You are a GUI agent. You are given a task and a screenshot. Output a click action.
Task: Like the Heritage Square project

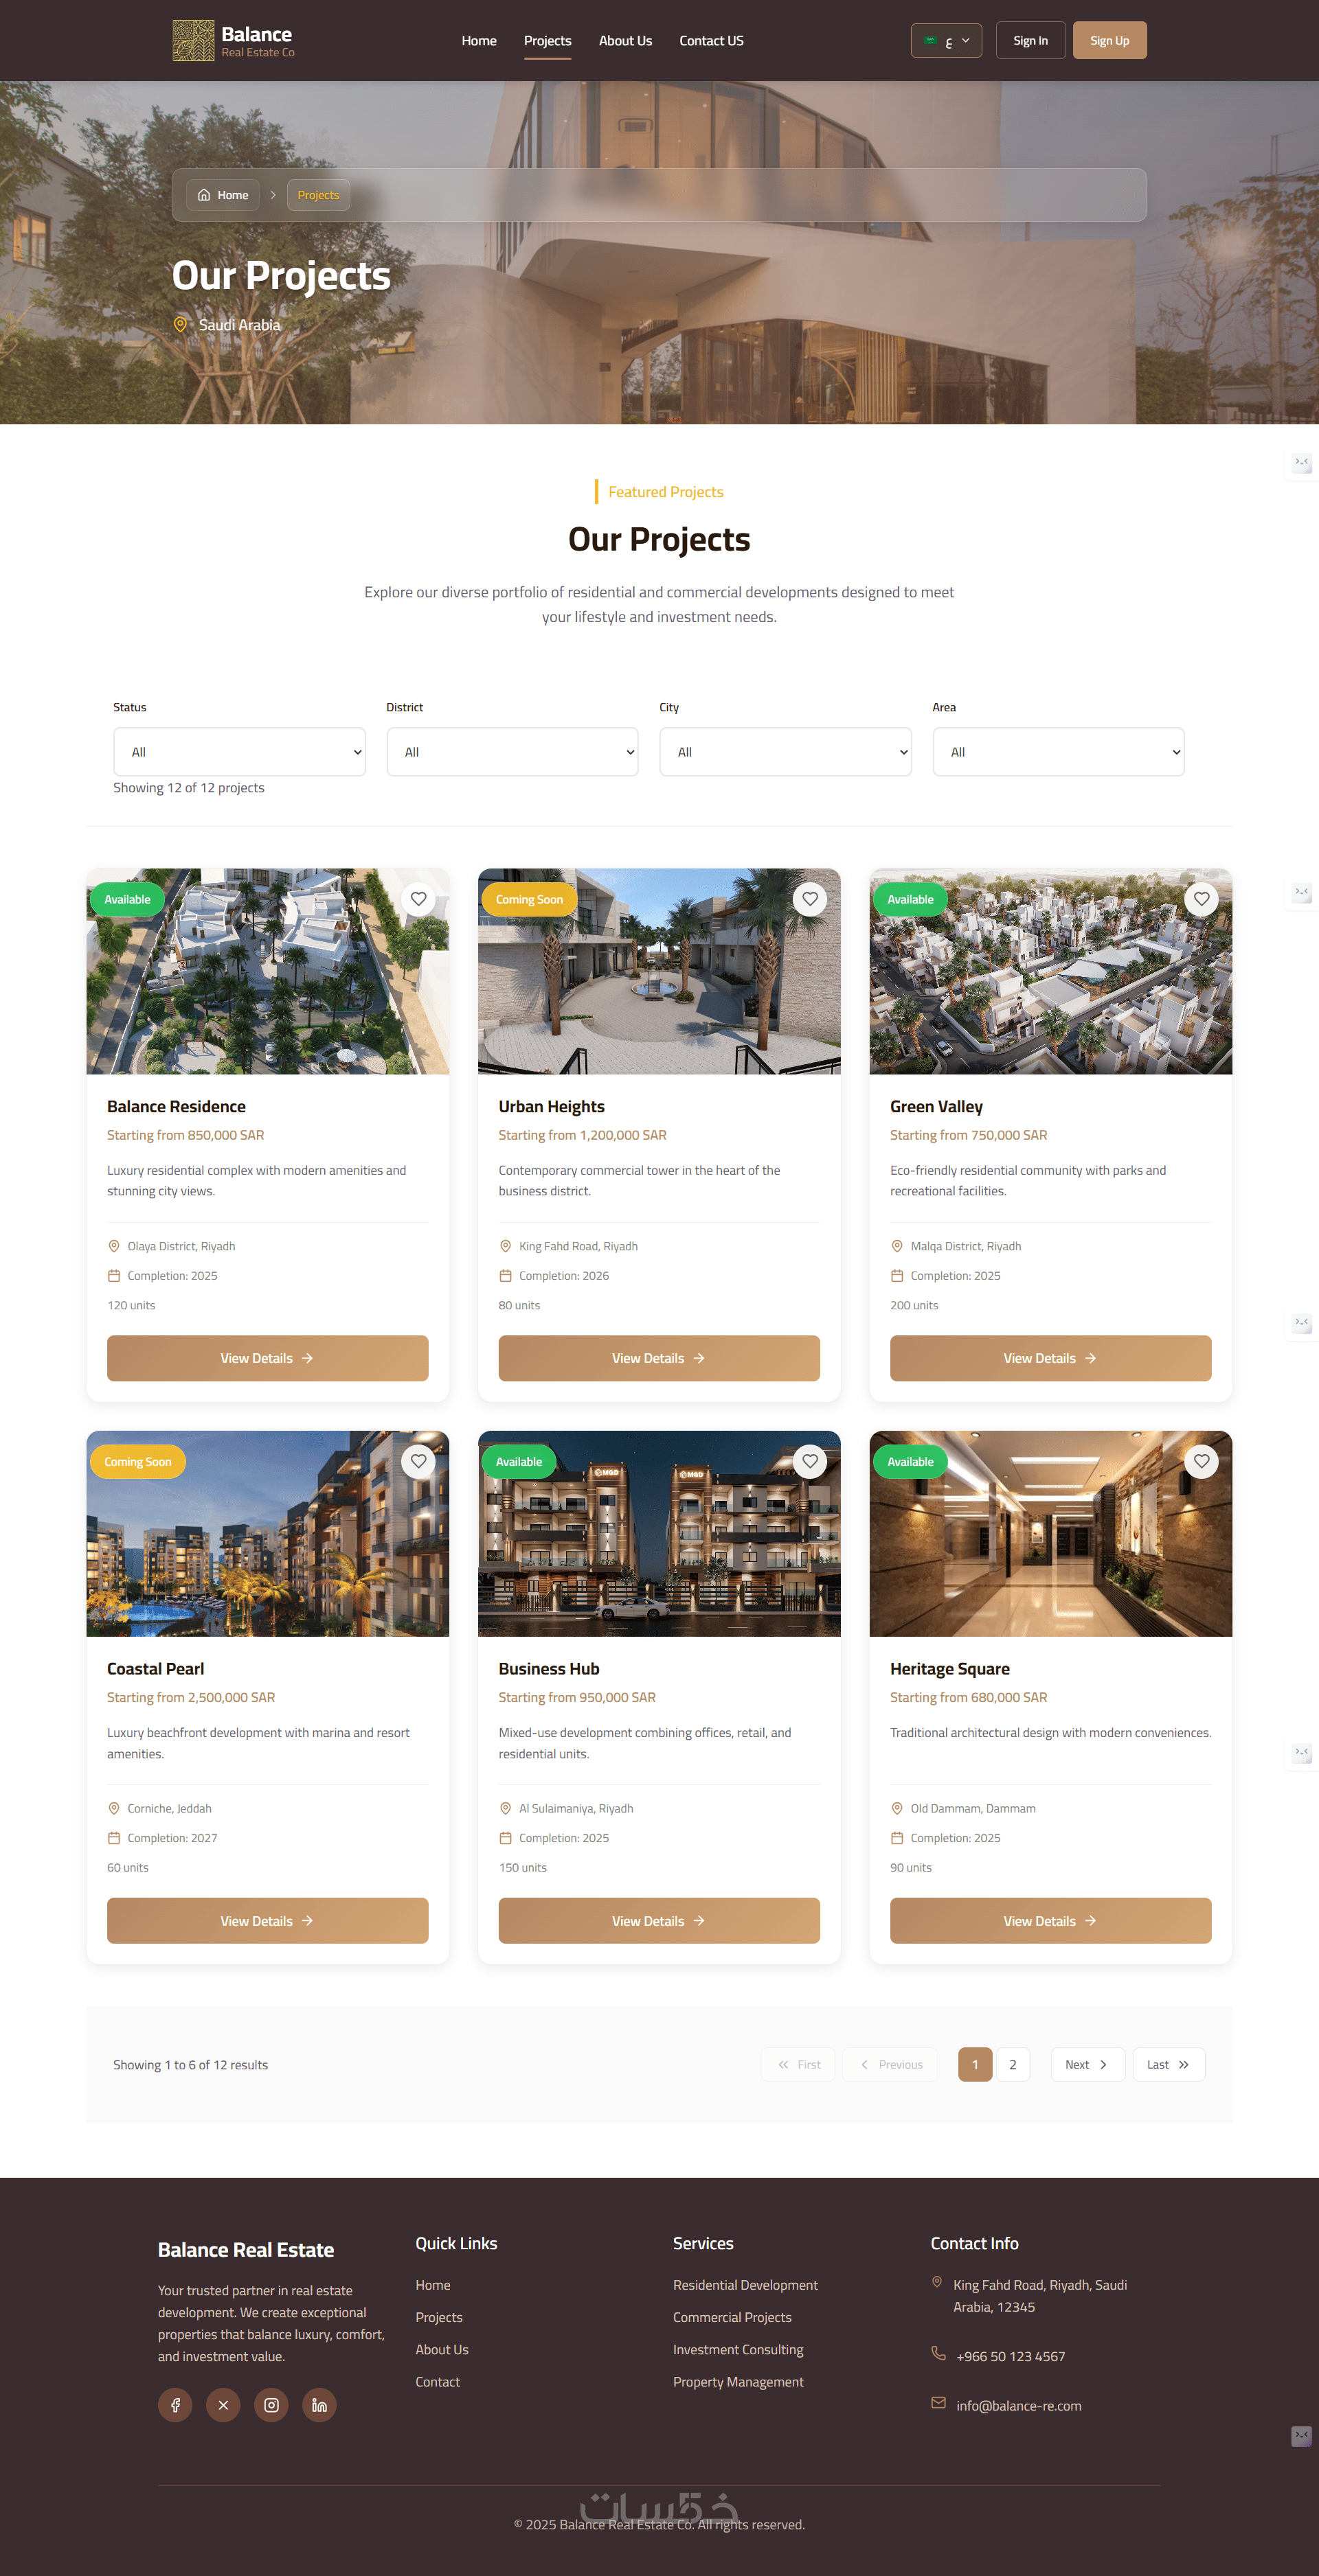click(x=1201, y=1461)
